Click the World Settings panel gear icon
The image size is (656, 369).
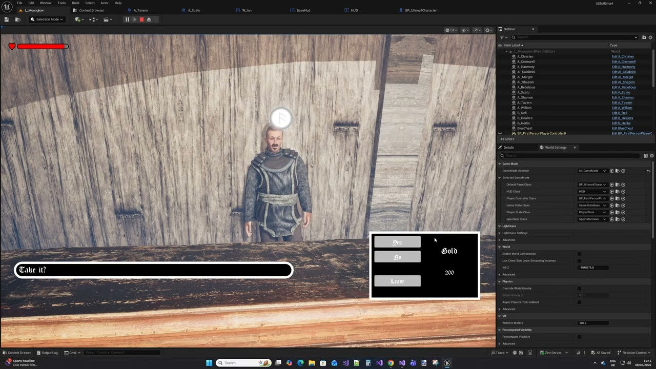coord(652,156)
